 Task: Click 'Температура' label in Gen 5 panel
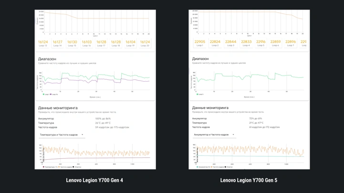[x=200, y=123]
